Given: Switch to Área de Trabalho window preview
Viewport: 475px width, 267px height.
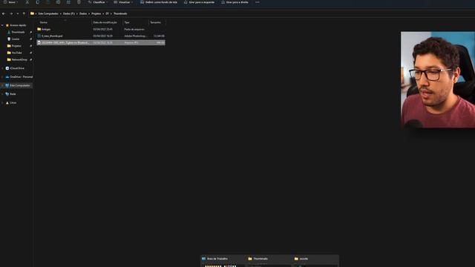Looking at the screenshot, I should pyautogui.click(x=223, y=261).
